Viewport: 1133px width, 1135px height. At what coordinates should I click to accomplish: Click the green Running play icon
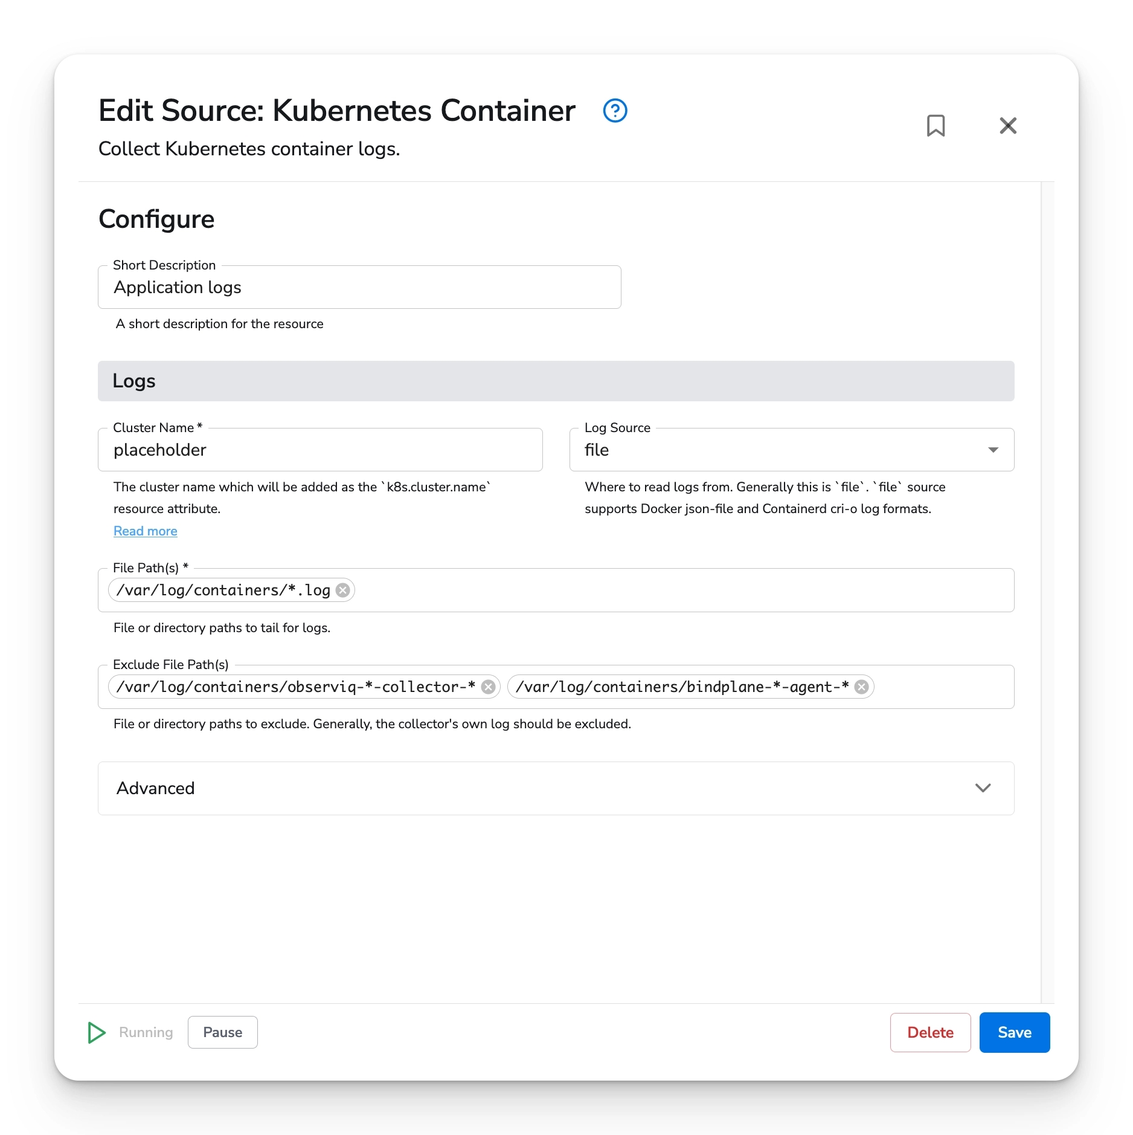pos(96,1033)
